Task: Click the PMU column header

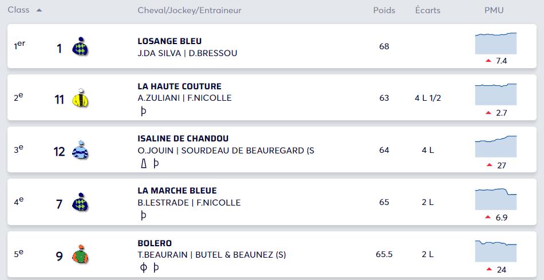Action: [x=494, y=10]
